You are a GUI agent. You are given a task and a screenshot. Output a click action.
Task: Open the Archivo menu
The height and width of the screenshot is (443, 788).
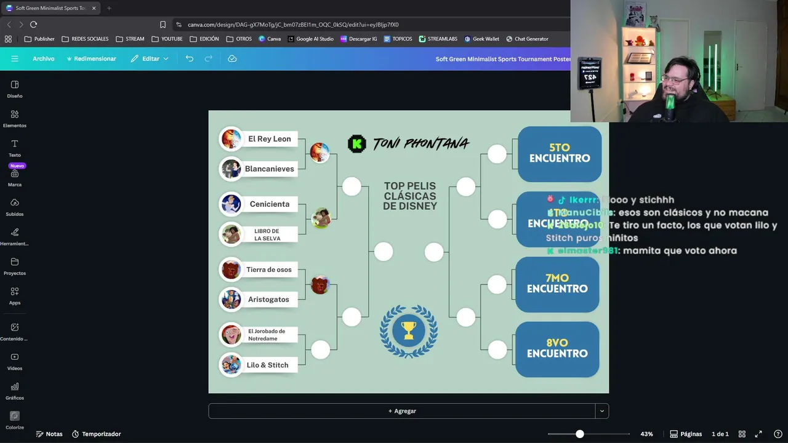[44, 58]
